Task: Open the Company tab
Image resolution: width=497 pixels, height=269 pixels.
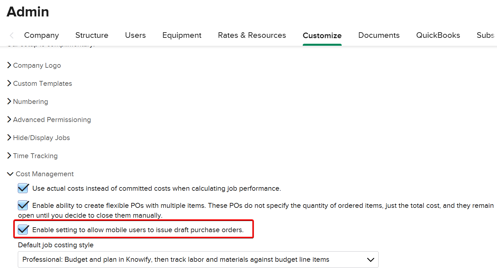Action: 41,35
